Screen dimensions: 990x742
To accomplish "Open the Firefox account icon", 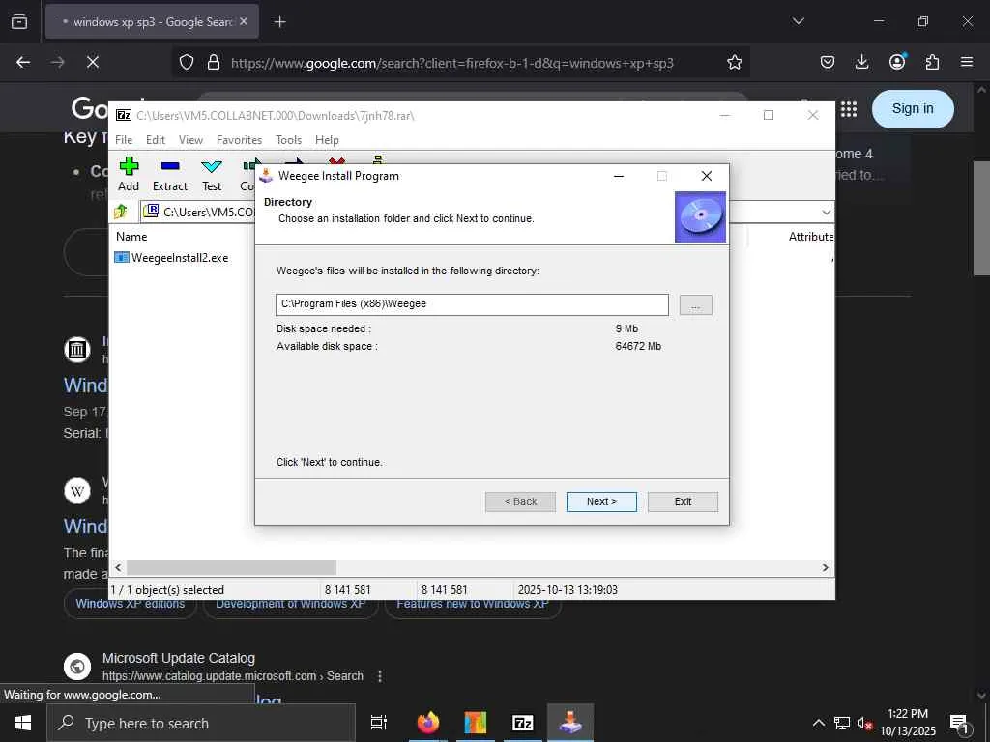I will [x=897, y=62].
